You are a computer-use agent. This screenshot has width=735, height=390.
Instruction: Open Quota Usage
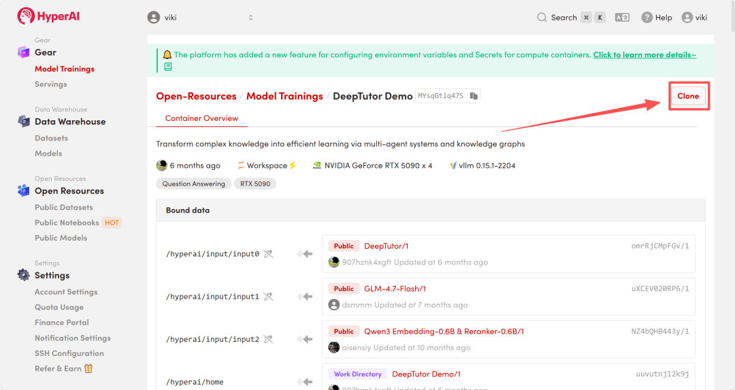point(59,307)
